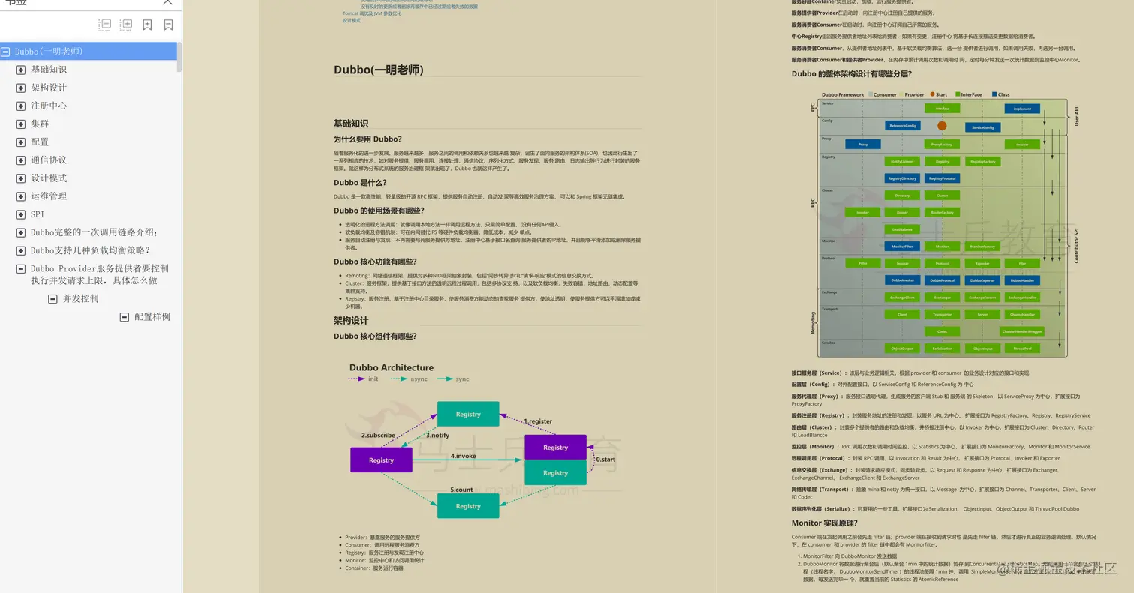Expand the 集群 bookmark node
This screenshot has height=593, width=1134.
point(21,124)
